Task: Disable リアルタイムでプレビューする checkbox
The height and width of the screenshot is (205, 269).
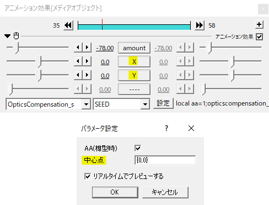Action: pos(88,176)
